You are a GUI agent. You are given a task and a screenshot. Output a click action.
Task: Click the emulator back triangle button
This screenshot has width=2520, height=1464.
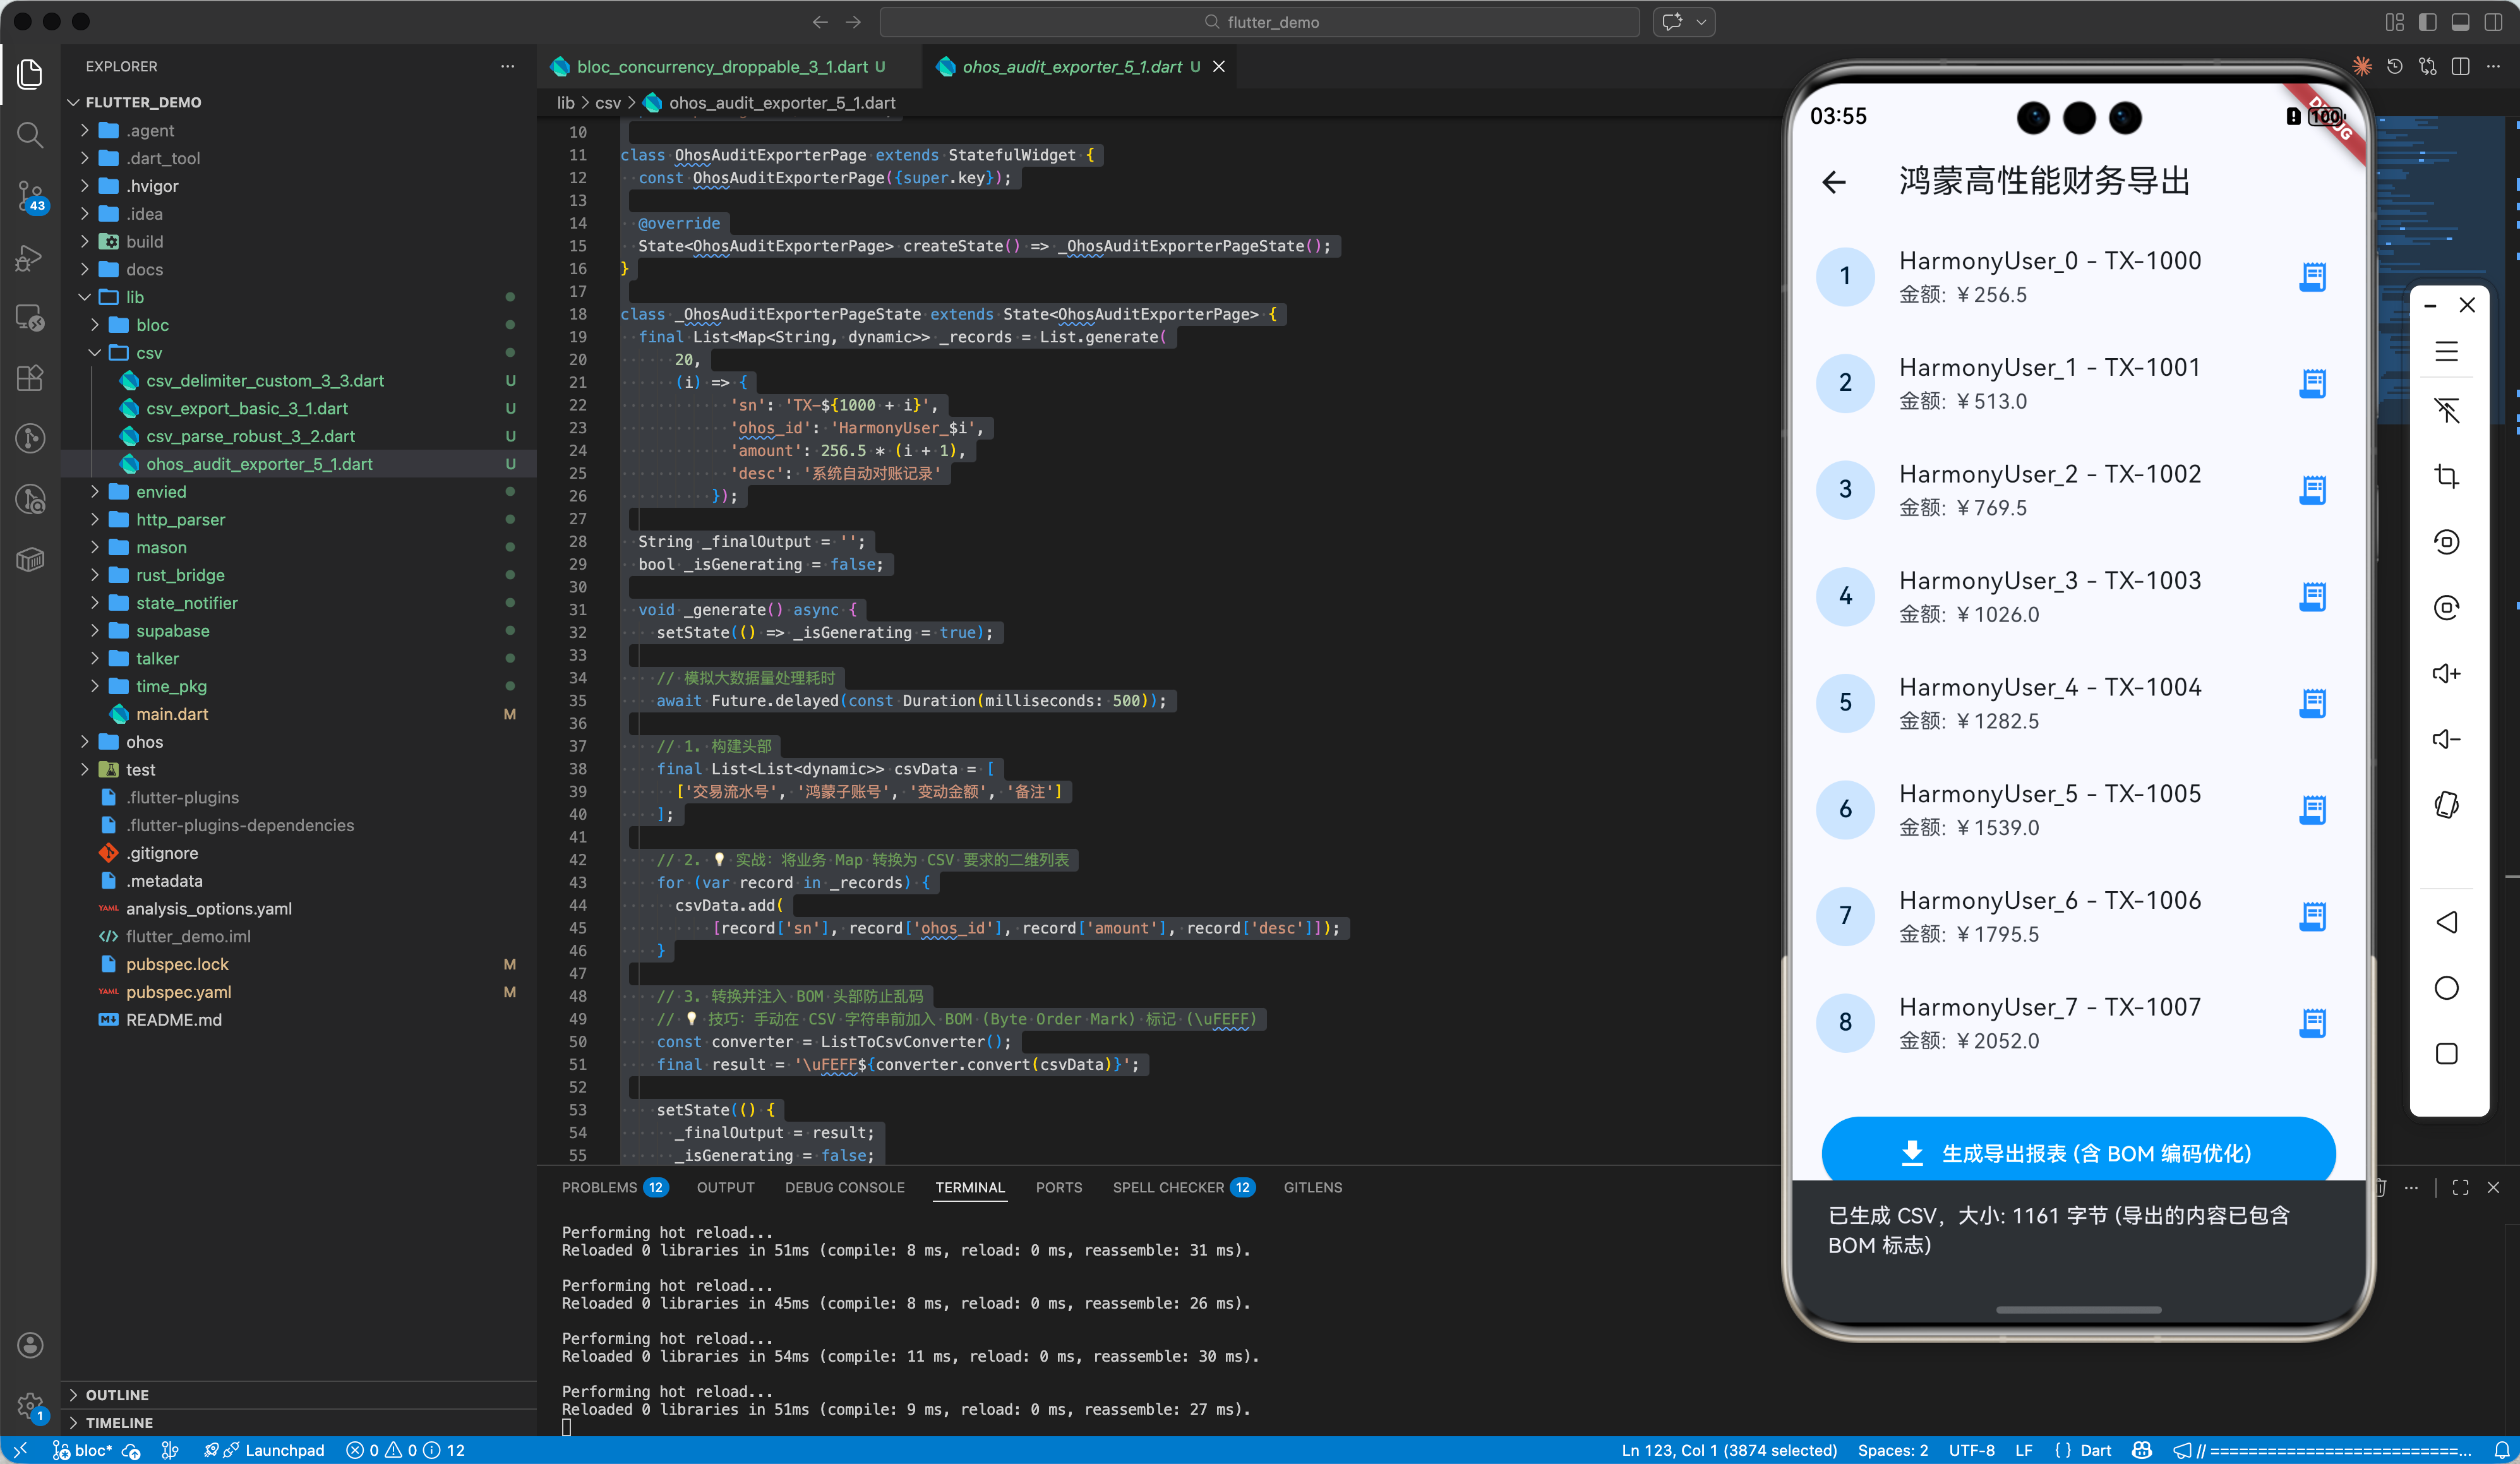coord(2446,922)
